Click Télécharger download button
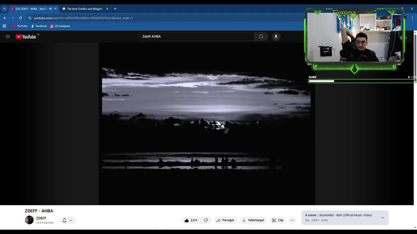The height and width of the screenshot is (234, 417). pyautogui.click(x=253, y=220)
